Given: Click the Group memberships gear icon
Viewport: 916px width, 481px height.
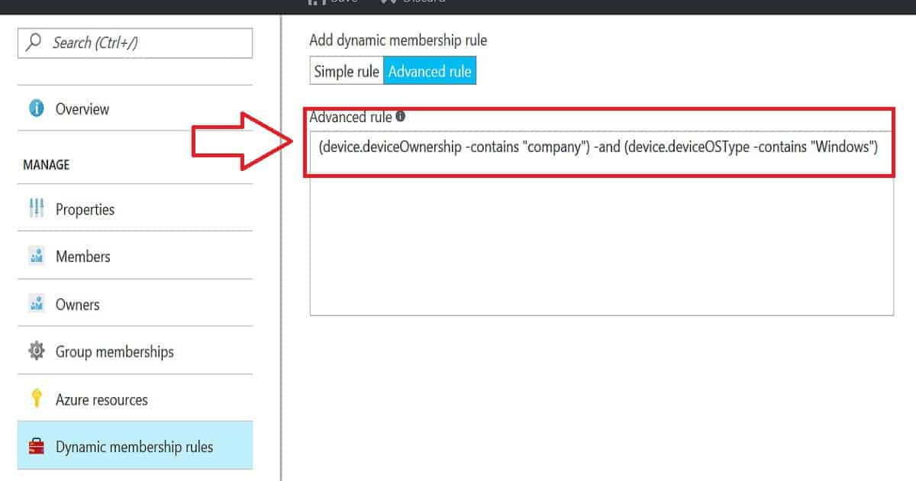Looking at the screenshot, I should coord(36,352).
